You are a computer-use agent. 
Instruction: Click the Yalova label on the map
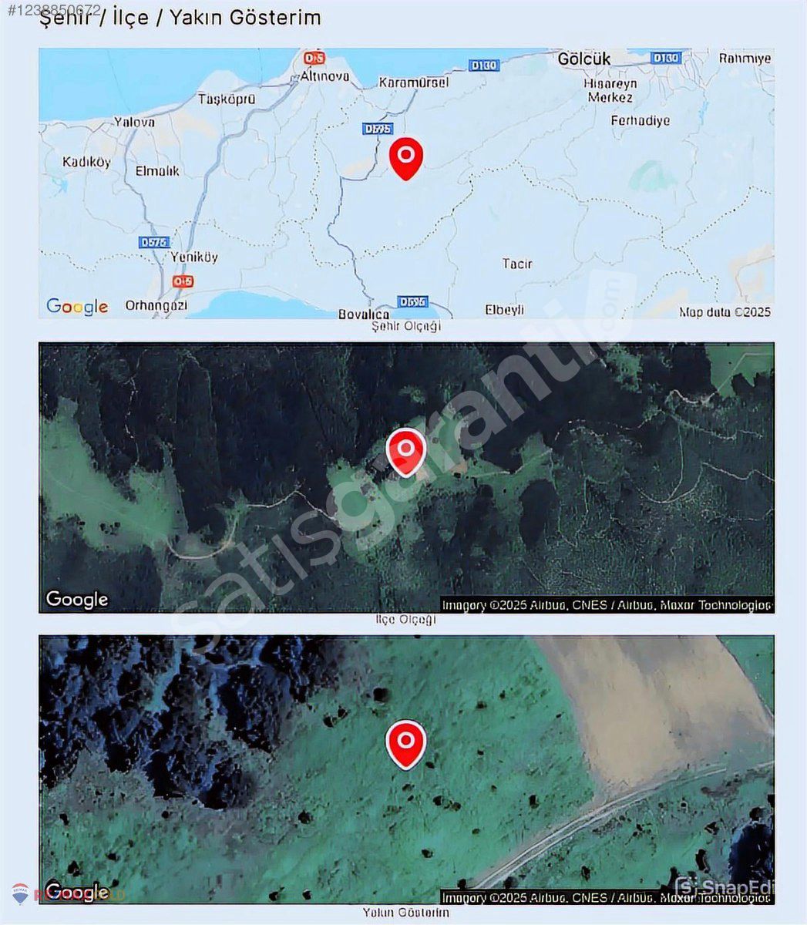(134, 122)
